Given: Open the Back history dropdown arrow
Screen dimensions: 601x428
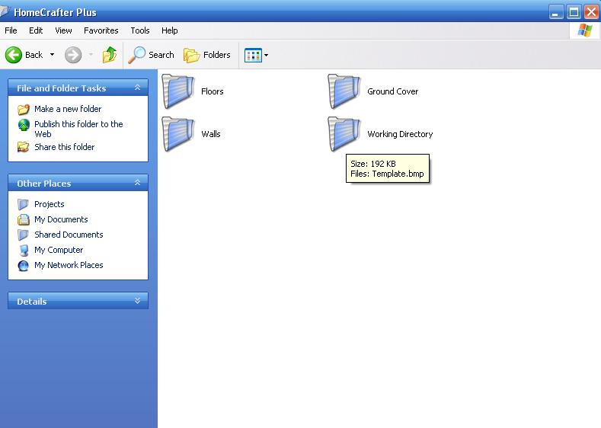Looking at the screenshot, I should [52, 55].
